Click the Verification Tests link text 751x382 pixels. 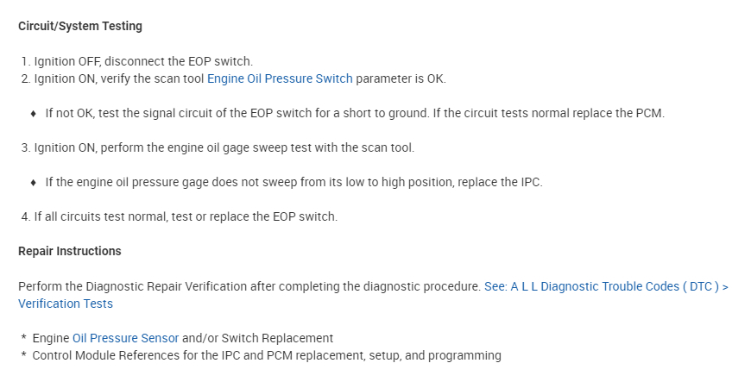click(x=66, y=304)
